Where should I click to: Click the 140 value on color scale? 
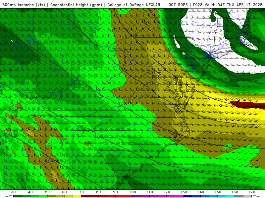[201, 192]
